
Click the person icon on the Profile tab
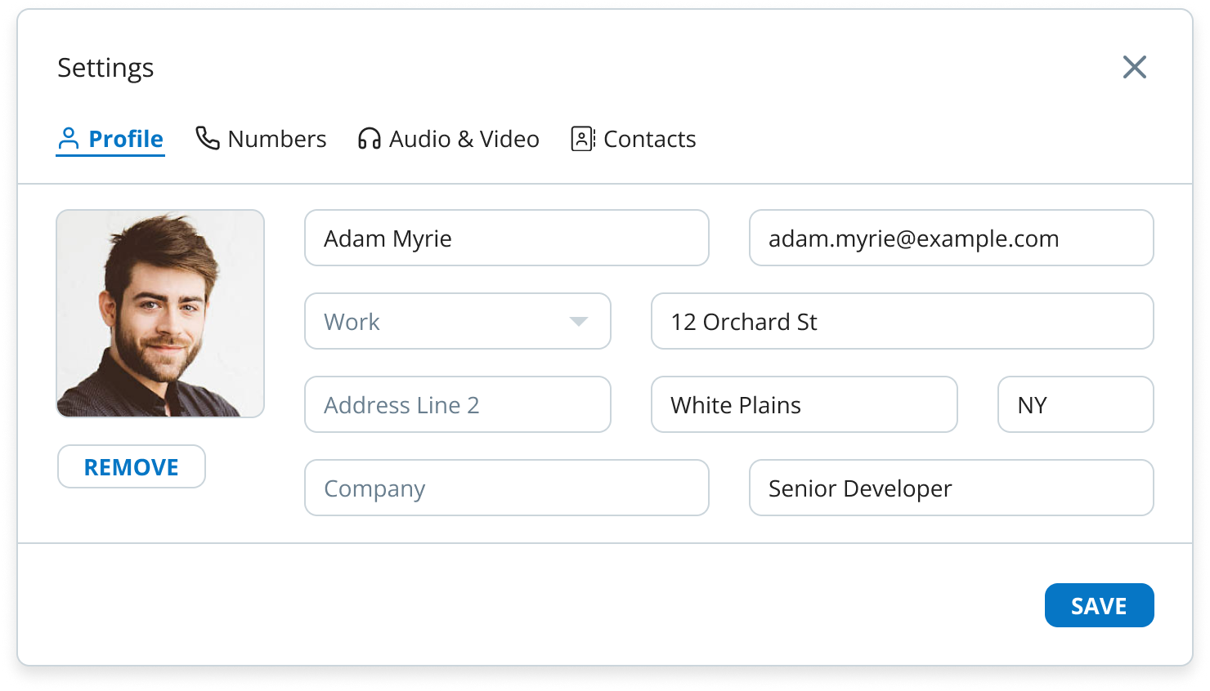click(x=69, y=139)
